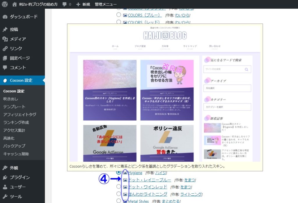This screenshot has width=298, height=203.
Task: Click preview image icon beside ほんわかライトニング
Action: click(x=125, y=194)
